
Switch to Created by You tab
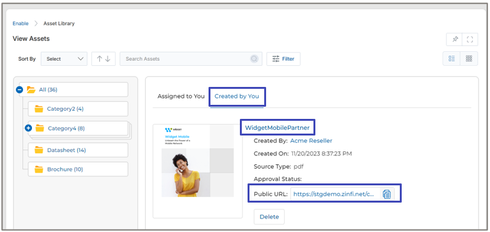[x=237, y=96]
